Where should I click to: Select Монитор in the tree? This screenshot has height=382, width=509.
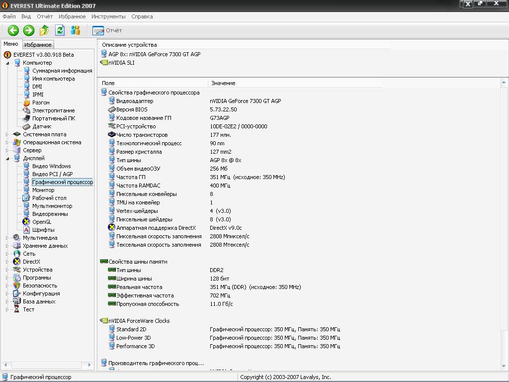coord(44,191)
